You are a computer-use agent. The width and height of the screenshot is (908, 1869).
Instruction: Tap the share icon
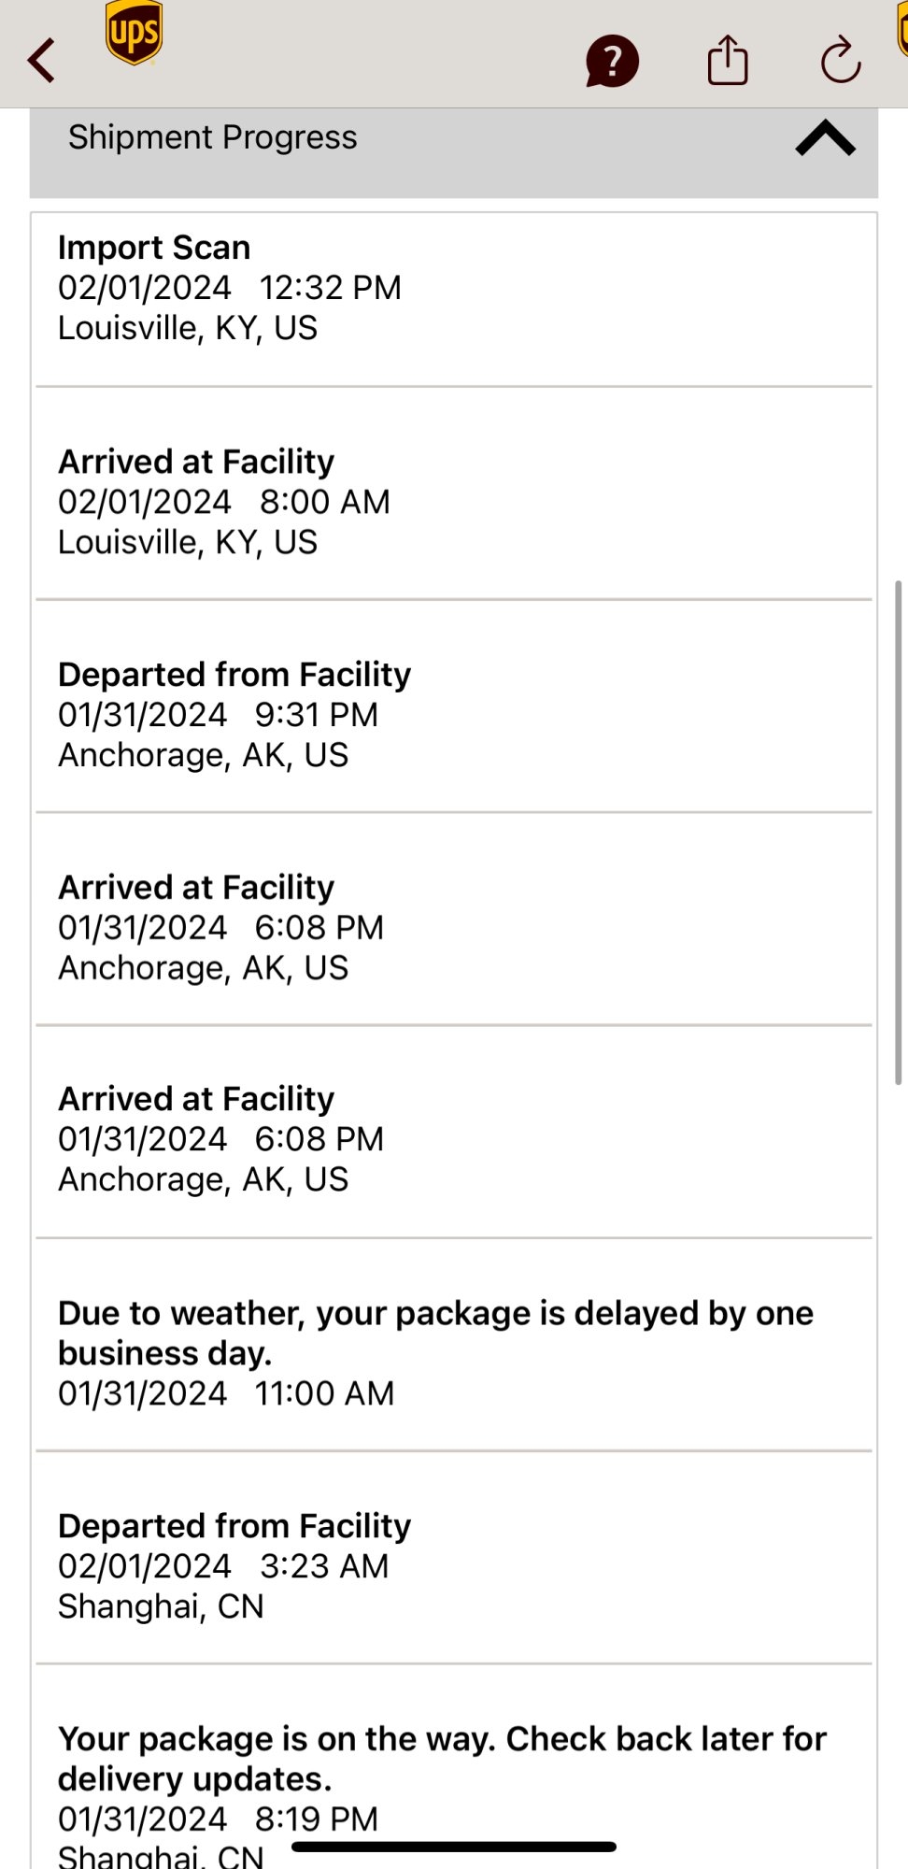pyautogui.click(x=728, y=61)
